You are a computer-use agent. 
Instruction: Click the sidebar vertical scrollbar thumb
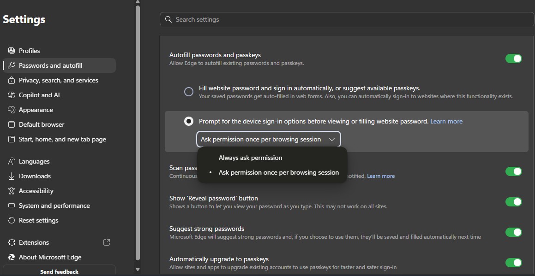pyautogui.click(x=138, y=133)
